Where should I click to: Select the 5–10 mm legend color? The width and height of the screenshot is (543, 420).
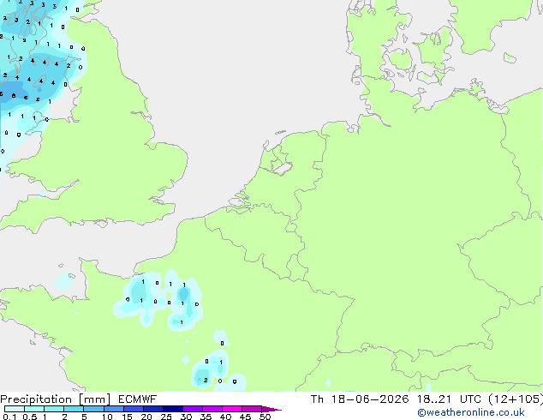click(93, 409)
